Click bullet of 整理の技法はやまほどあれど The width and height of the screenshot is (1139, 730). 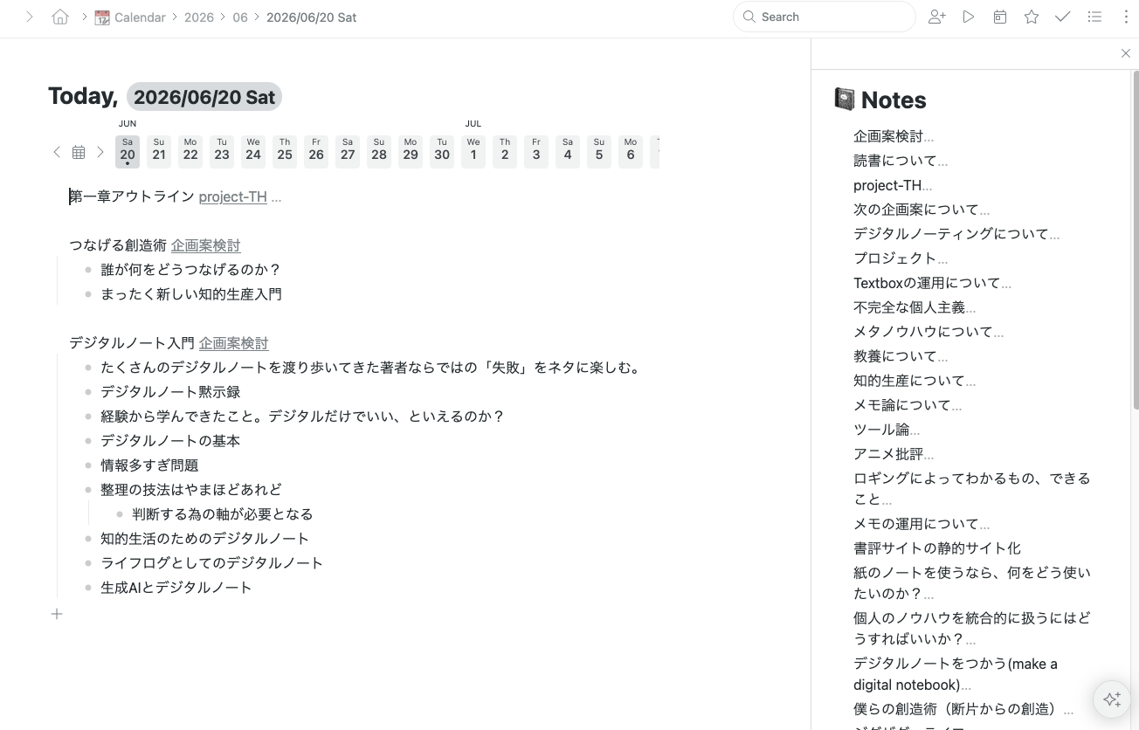coord(88,490)
